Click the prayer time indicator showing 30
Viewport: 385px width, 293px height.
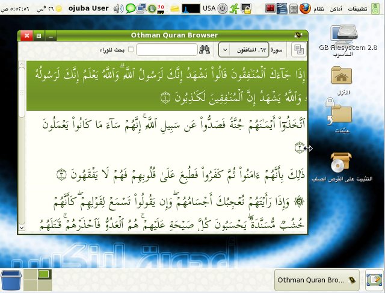[161, 8]
